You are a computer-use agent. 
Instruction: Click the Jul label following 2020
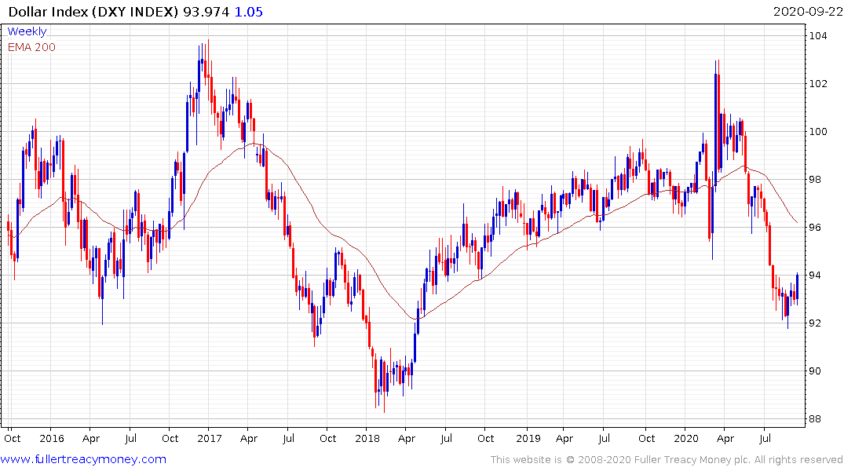point(765,438)
